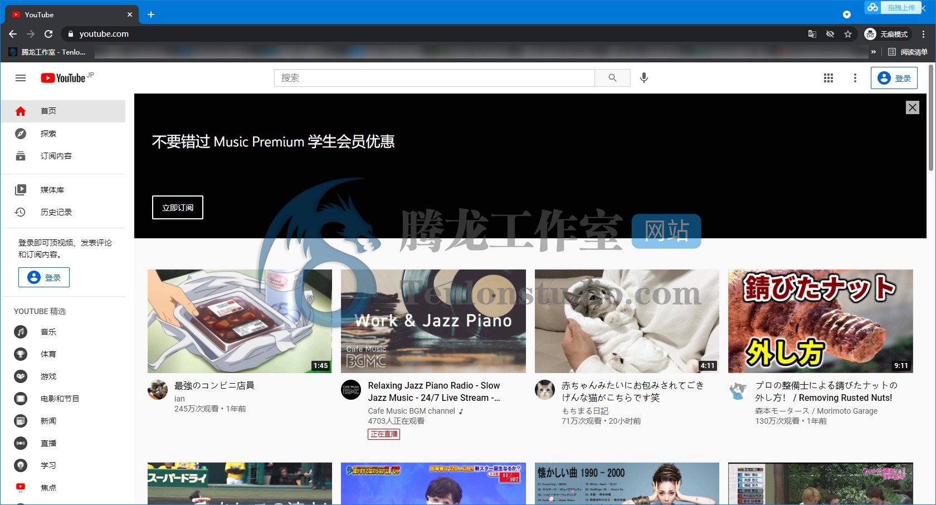The width and height of the screenshot is (936, 505).
Task: Open 历史记录 in sidebar
Action: [63, 212]
